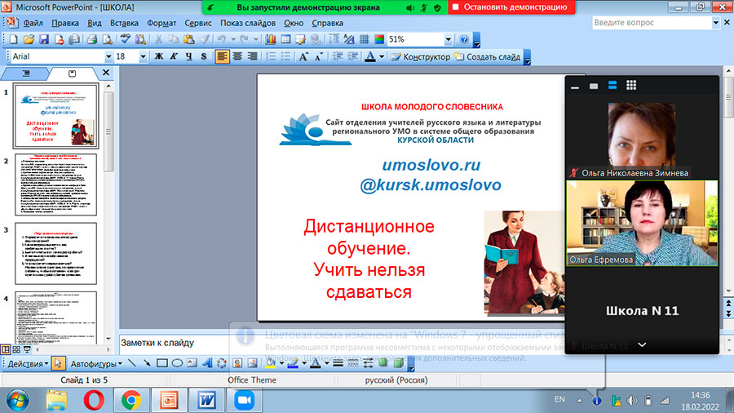Center-align the text
734x413 pixels.
[237, 56]
